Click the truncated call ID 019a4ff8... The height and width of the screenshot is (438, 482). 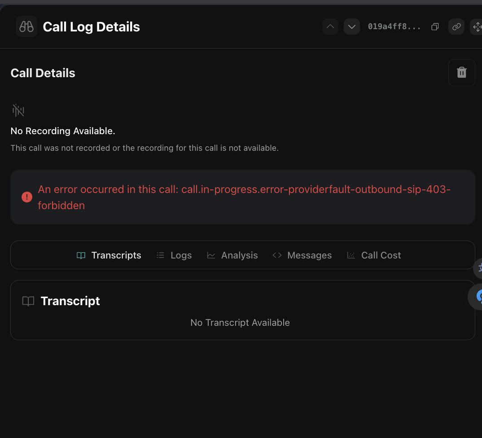point(394,27)
